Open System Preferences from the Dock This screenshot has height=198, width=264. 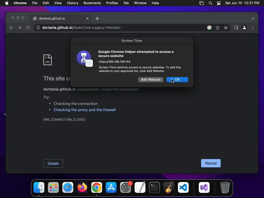pos(126,187)
